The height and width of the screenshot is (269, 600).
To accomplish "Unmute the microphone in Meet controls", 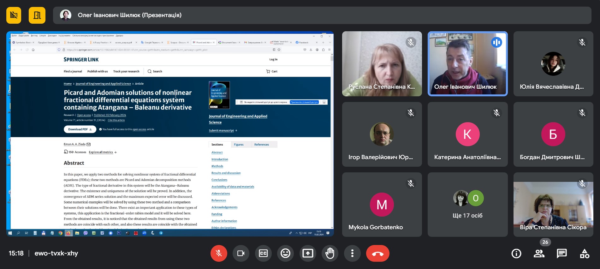I will [x=219, y=253].
